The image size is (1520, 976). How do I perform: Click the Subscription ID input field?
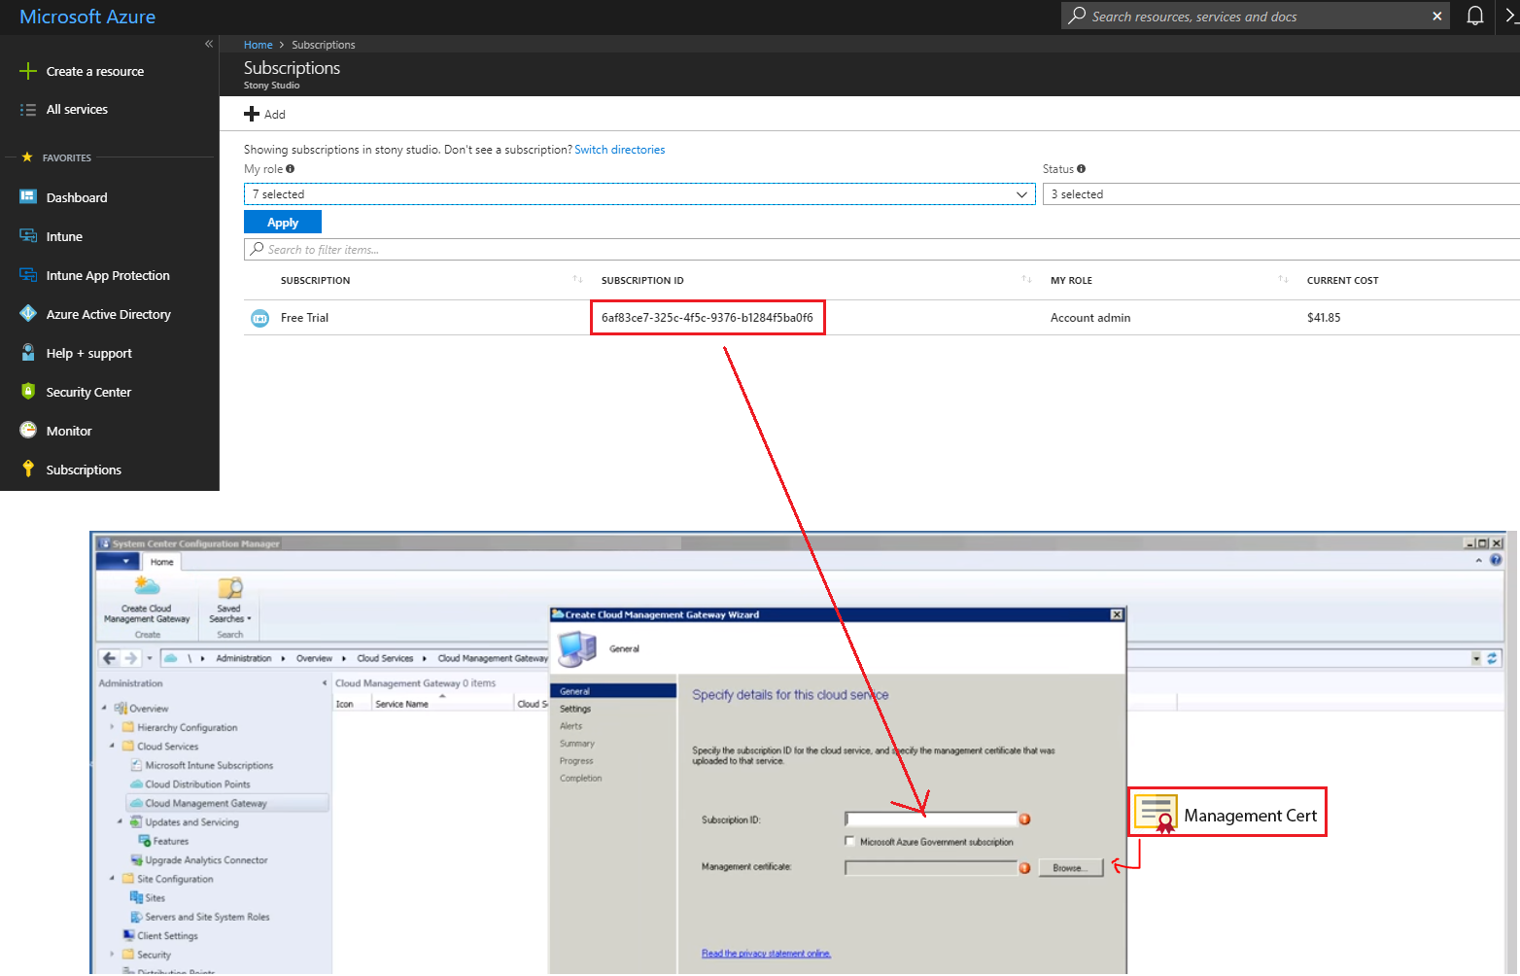(x=931, y=819)
